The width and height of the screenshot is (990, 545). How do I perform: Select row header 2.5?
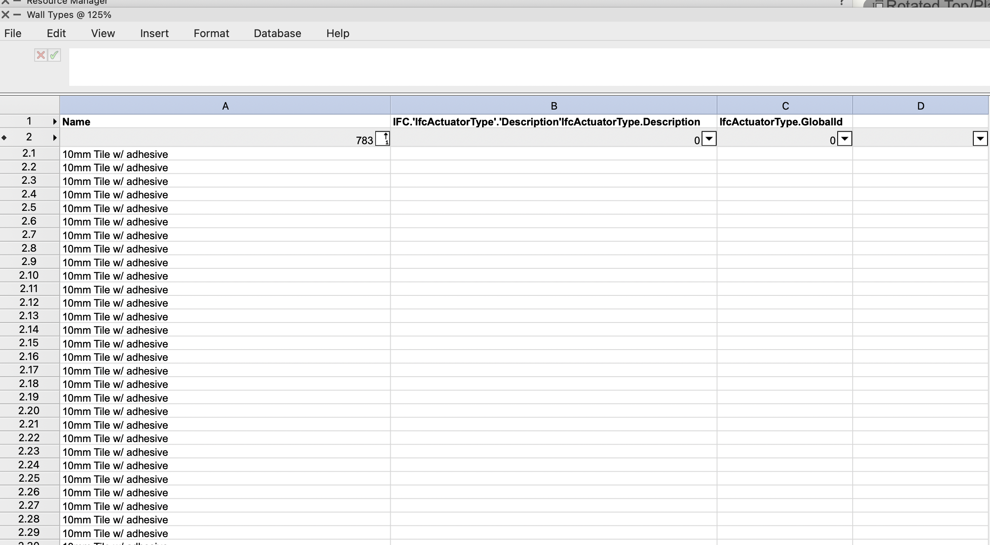click(x=29, y=207)
